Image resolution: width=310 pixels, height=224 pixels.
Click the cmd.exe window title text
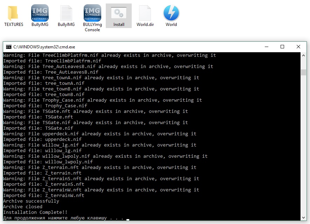click(x=44, y=47)
